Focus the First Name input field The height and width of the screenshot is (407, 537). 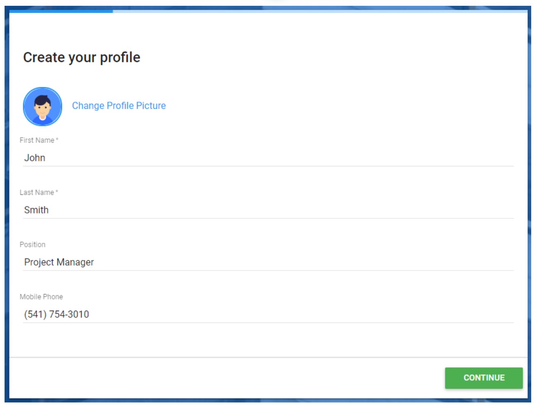pos(268,158)
